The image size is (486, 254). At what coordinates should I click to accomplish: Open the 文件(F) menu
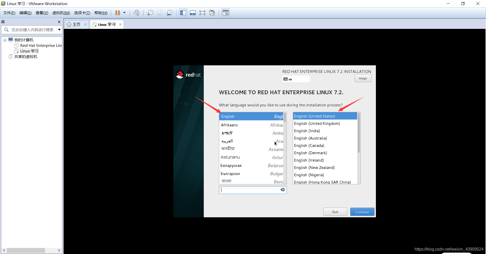point(9,13)
